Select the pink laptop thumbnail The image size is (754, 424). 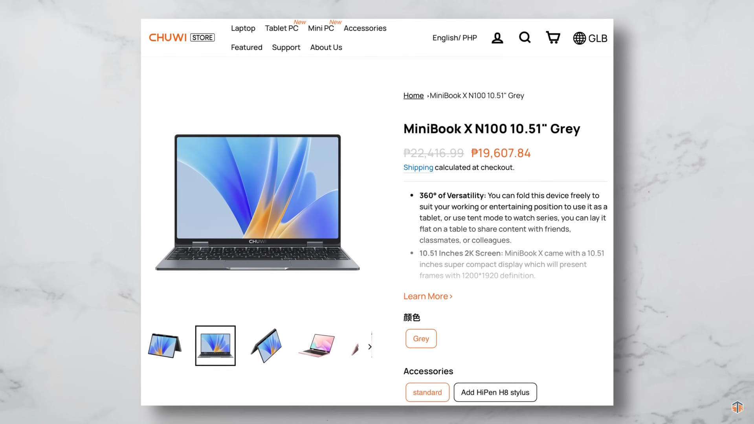pos(317,346)
